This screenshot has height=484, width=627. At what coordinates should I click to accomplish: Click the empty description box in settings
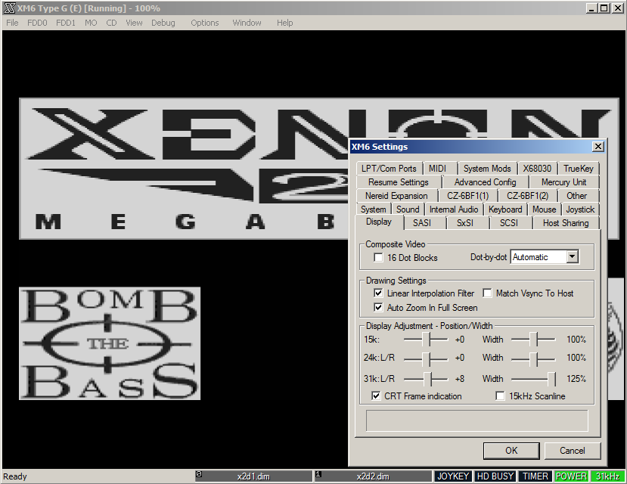pos(476,420)
